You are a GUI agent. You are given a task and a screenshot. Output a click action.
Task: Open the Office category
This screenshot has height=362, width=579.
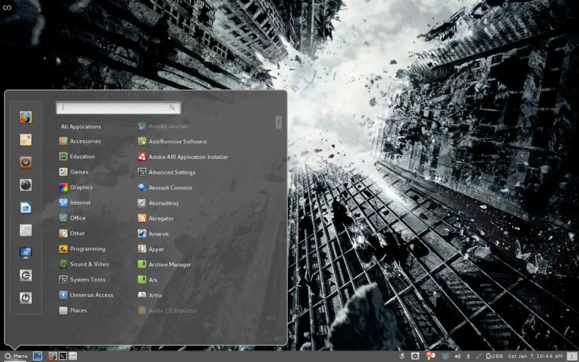point(72,218)
